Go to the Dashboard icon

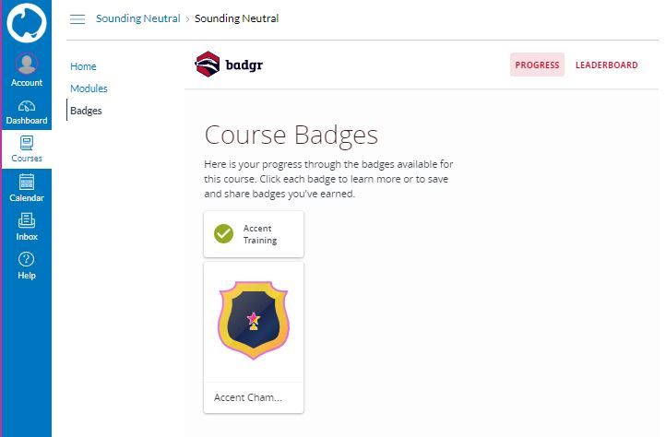(x=26, y=106)
